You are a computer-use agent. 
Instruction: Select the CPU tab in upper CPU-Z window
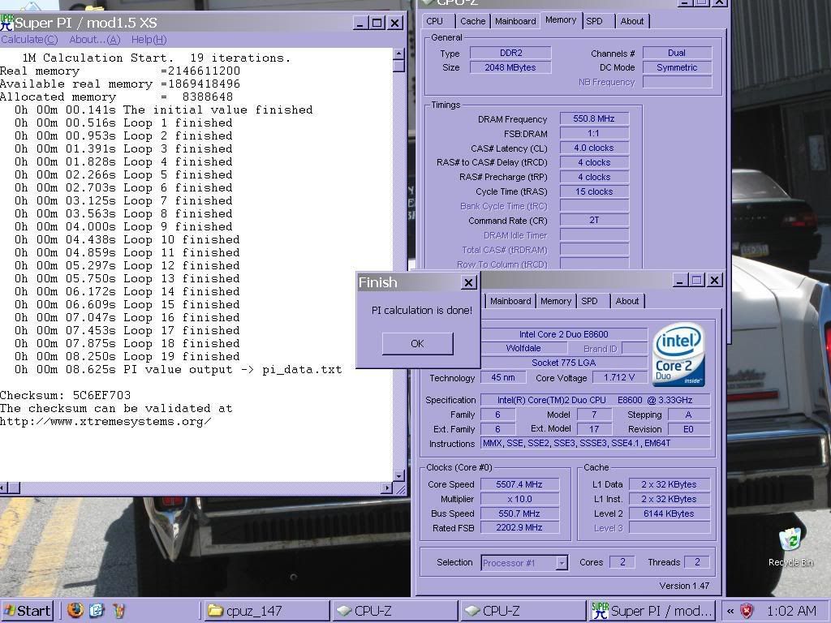[435, 21]
